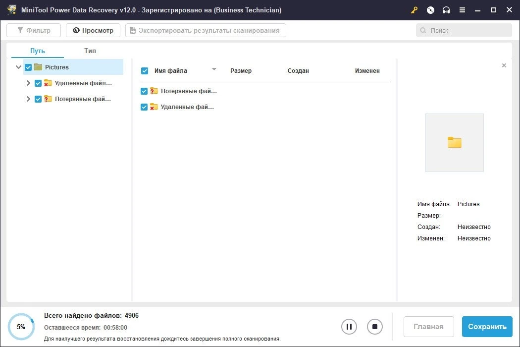Open the hamburger menu
This screenshot has height=347, width=520.
[x=462, y=10]
